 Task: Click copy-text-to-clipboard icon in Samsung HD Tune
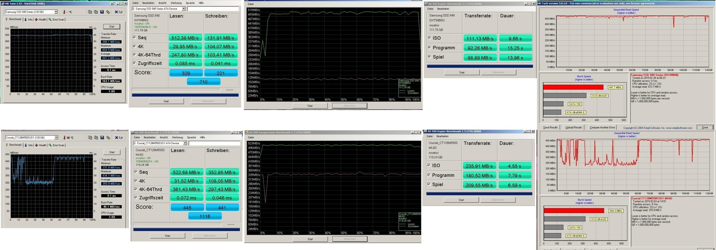click(90, 12)
